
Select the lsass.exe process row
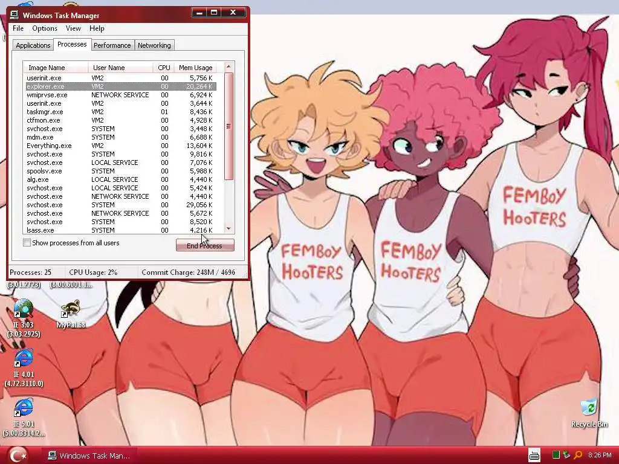pyautogui.click(x=121, y=230)
